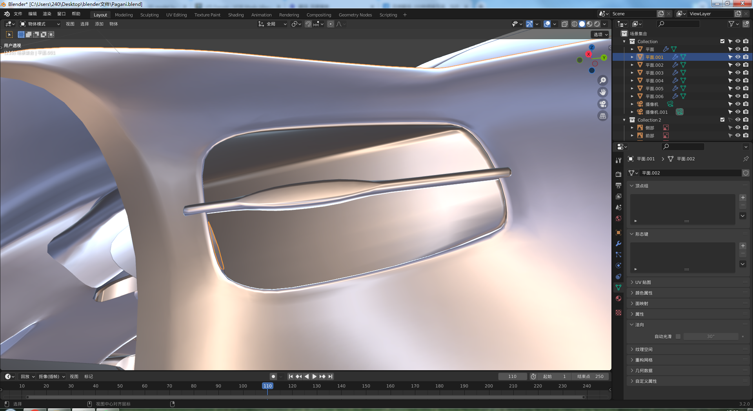Screen dimensions: 753x411
Task: Open the Output properties tab
Action: click(618, 185)
